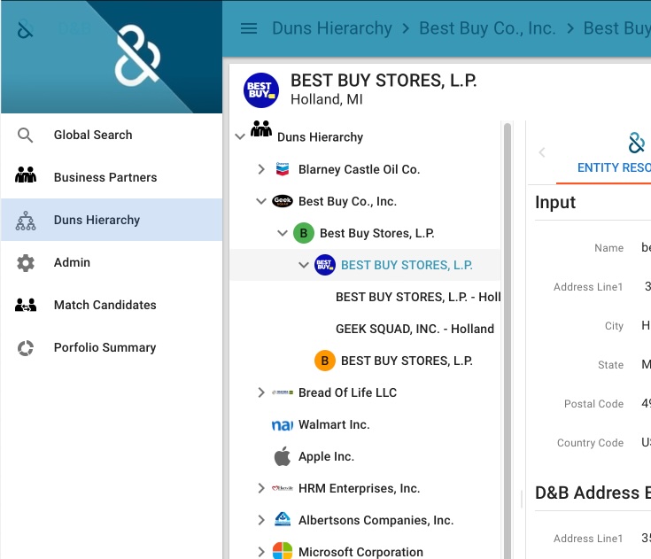Click the hierarchy tree vertical scrollbar
Image resolution: width=651 pixels, height=559 pixels.
pos(507,340)
